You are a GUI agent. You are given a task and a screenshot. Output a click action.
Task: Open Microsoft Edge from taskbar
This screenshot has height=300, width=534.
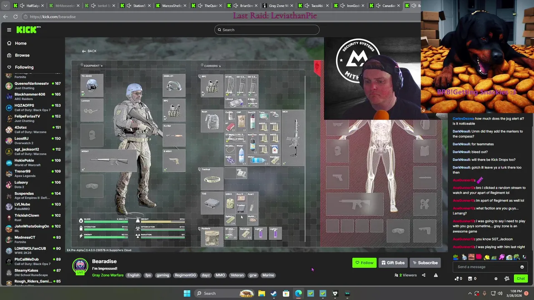(298, 293)
